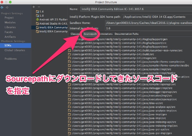Click folder icon beside images/src path

(69, 58)
